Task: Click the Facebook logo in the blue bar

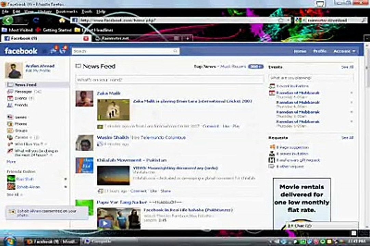Action: pyautogui.click(x=21, y=51)
